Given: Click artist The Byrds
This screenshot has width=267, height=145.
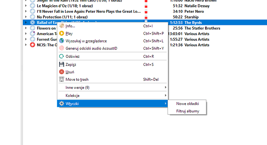Looking at the screenshot, I should (193, 23).
